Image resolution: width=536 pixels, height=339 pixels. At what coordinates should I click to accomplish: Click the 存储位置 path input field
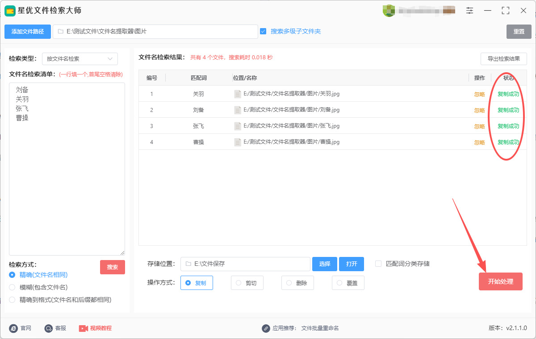(x=246, y=264)
